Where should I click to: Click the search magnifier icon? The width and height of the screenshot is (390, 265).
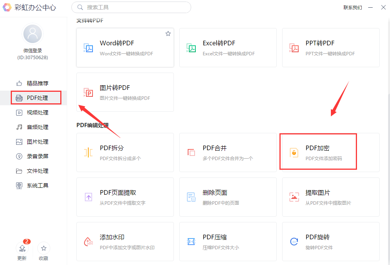tap(80, 7)
